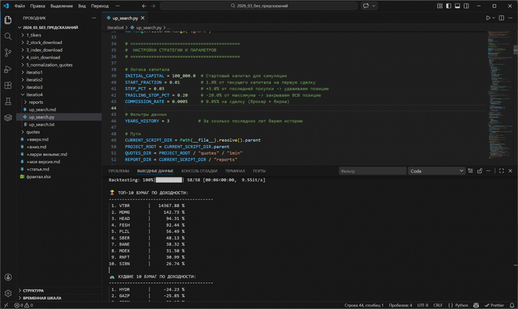Open the Extensions view
The image size is (518, 309).
tap(8, 86)
